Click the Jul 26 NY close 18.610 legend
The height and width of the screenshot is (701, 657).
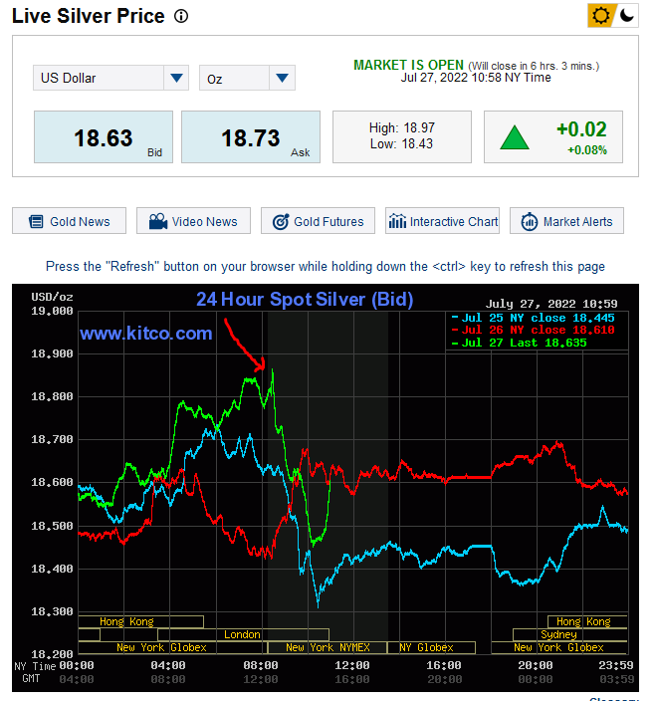[x=533, y=330]
